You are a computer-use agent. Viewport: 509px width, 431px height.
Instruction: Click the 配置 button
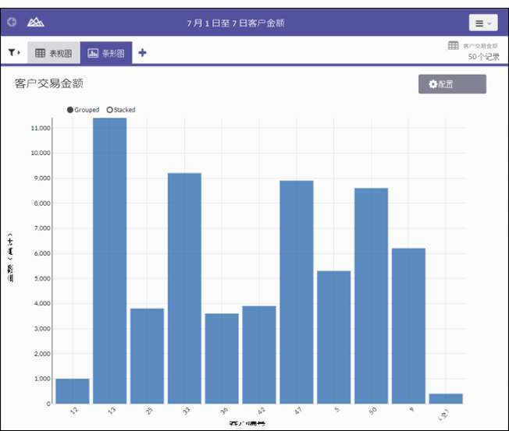coord(452,84)
